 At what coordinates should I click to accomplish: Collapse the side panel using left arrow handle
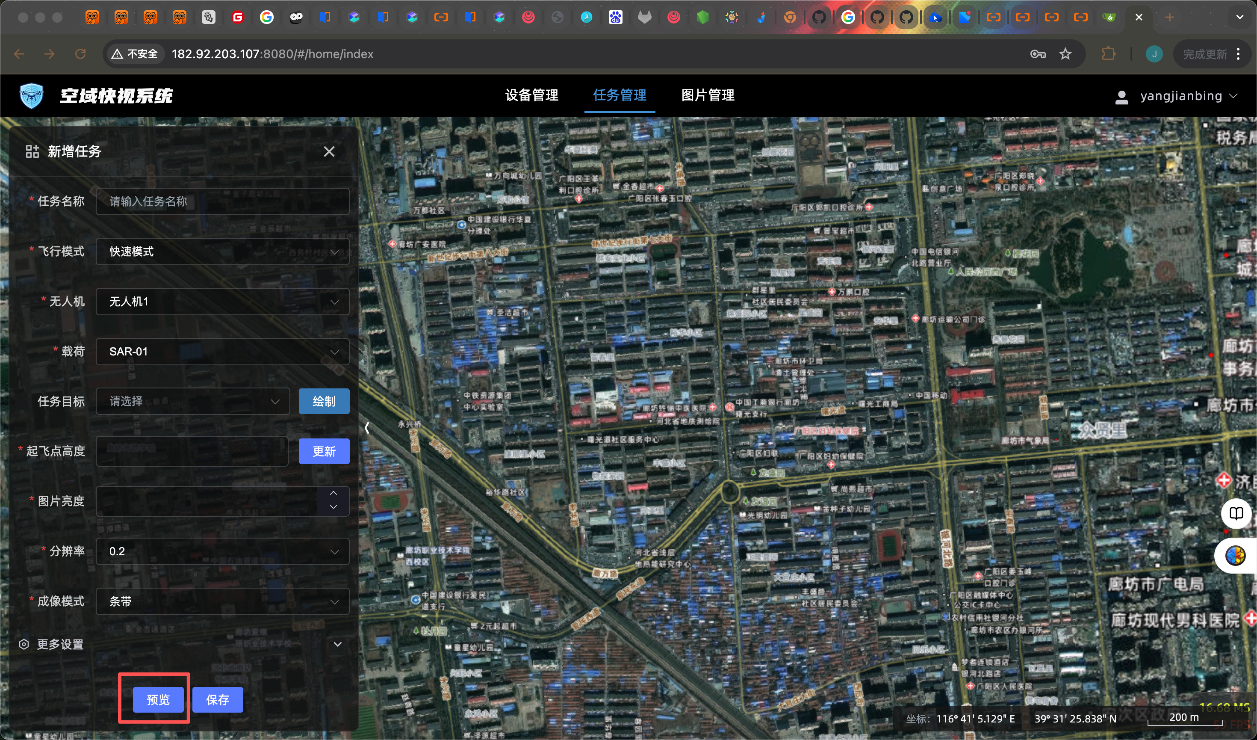(367, 428)
